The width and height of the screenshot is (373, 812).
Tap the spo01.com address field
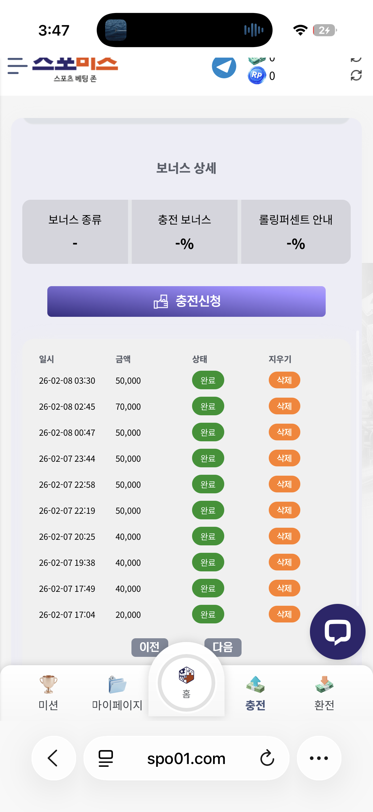[x=186, y=758]
